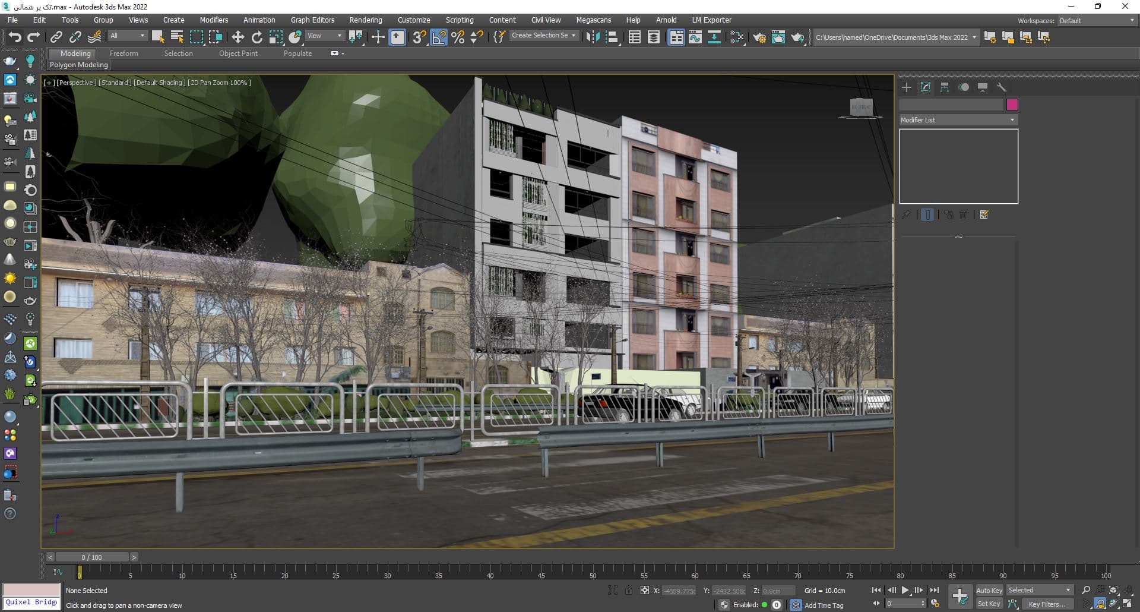Image resolution: width=1140 pixels, height=612 pixels.
Task: Open the selection filter 'All' dropdown
Action: (x=127, y=36)
